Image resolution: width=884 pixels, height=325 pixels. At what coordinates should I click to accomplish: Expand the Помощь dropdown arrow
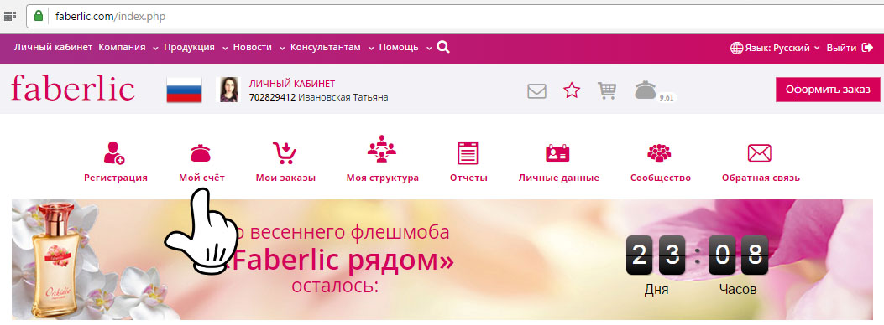click(x=429, y=49)
